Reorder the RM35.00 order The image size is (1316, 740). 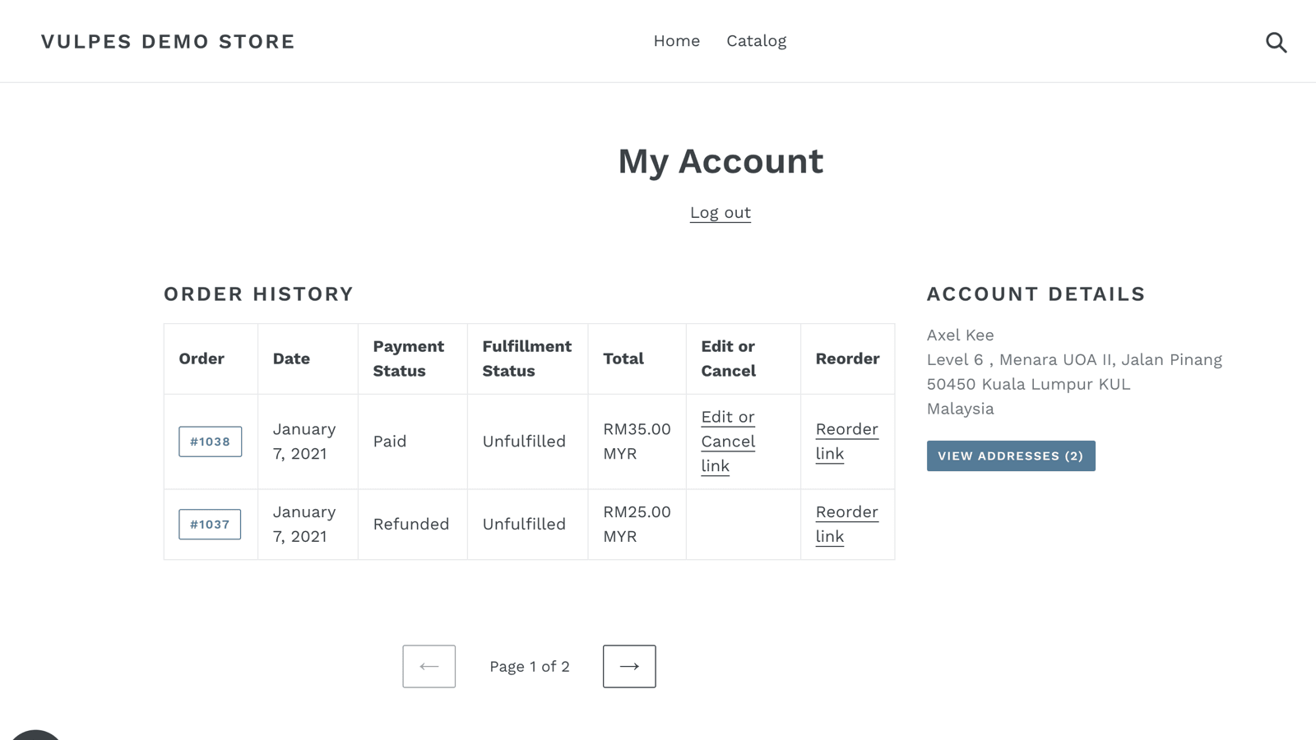(846, 442)
